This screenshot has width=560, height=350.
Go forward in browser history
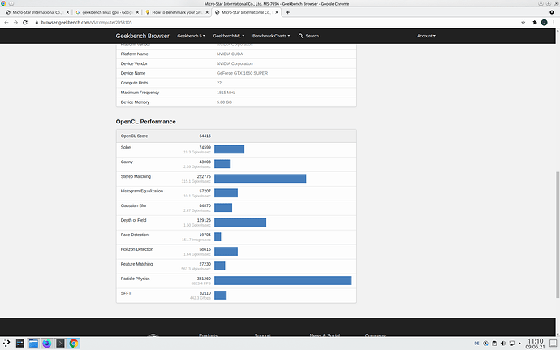(15, 22)
